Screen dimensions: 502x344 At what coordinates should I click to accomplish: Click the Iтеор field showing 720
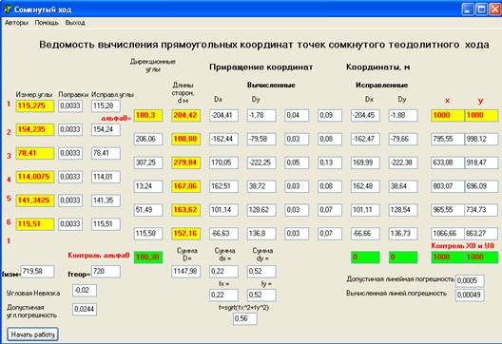[106, 272]
